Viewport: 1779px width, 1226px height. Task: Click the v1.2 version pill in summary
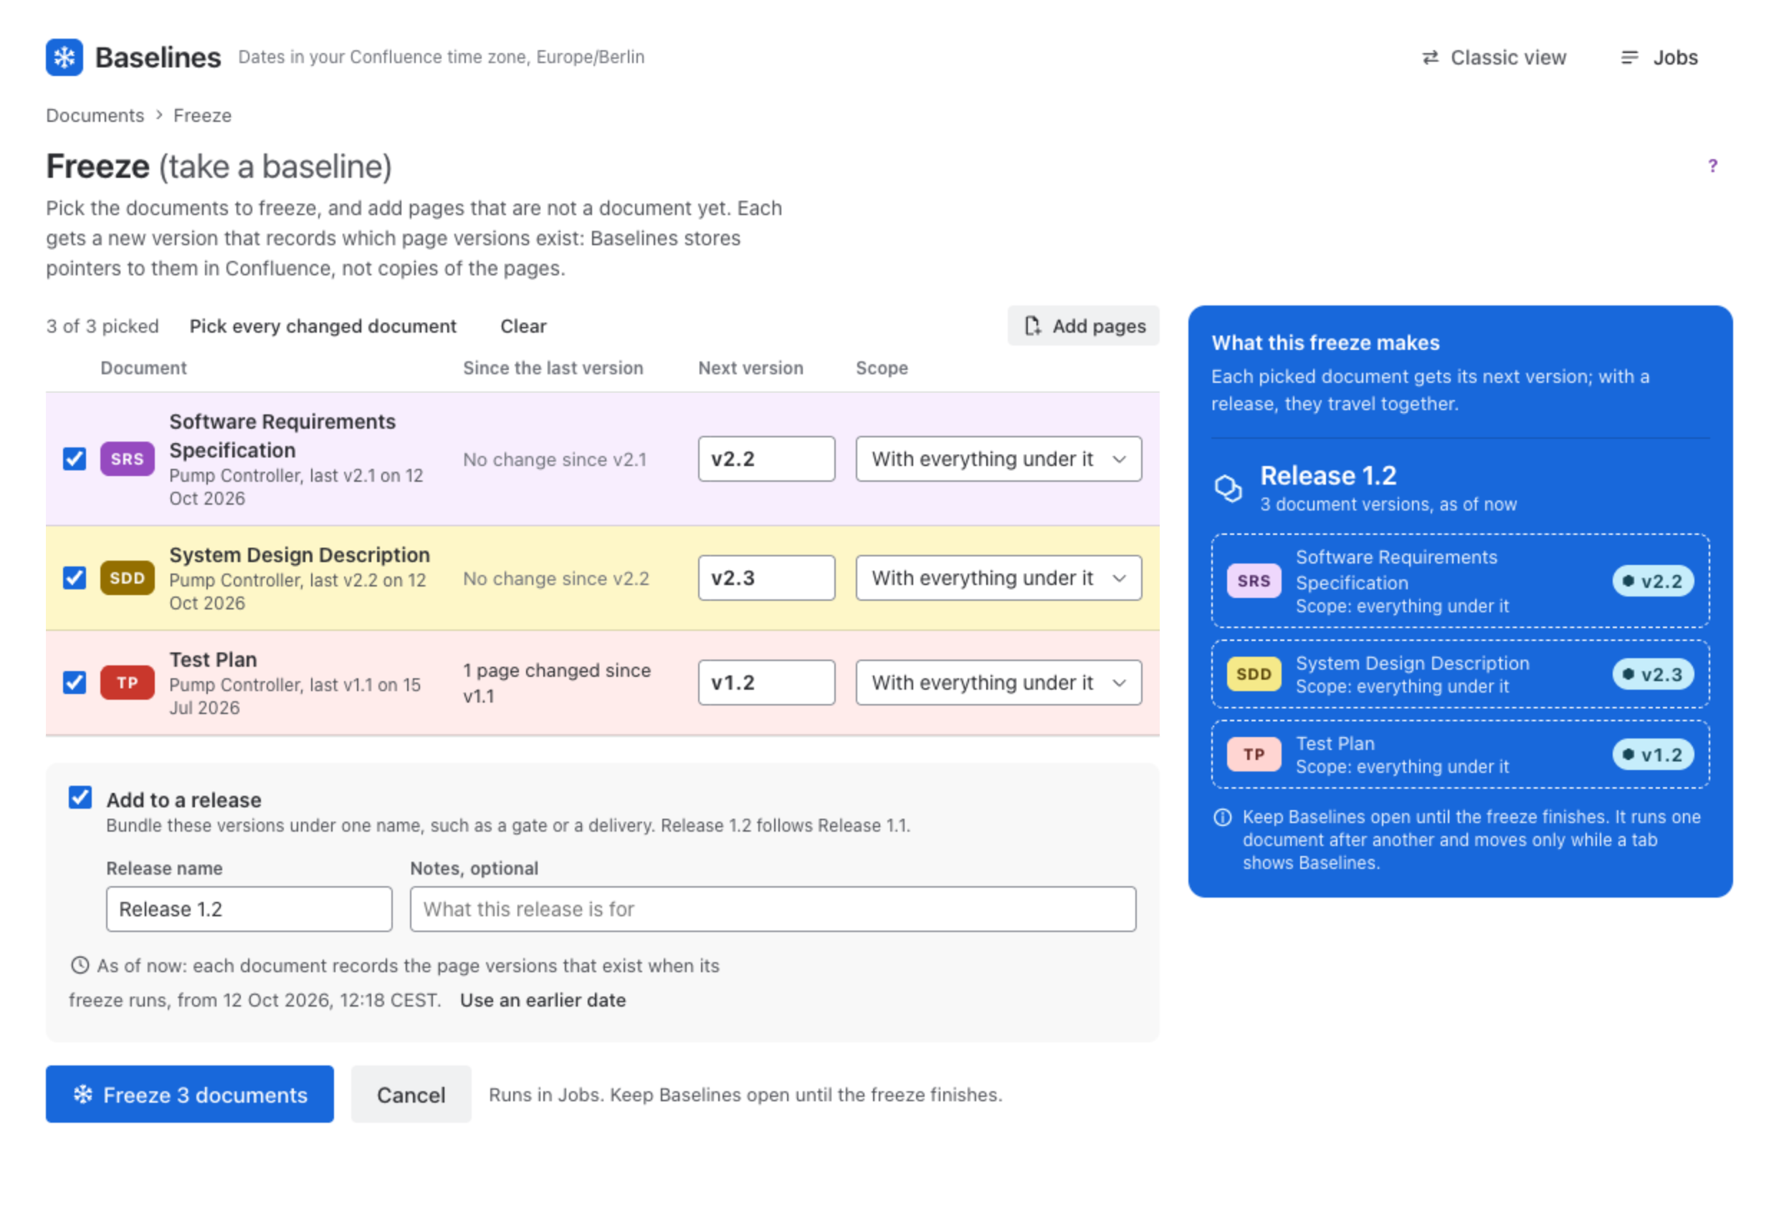(x=1652, y=755)
